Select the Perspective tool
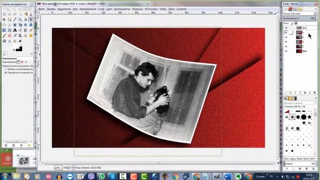Image resolution: width=320 pixels, height=180 pixels. pyautogui.click(x=31, y=25)
